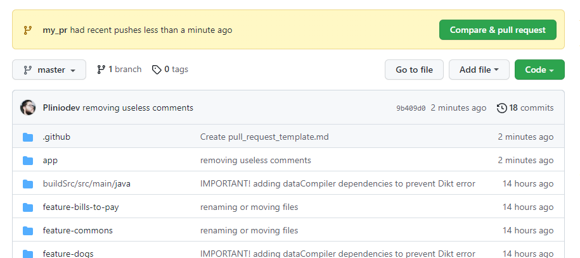Click the feature-commons folder icon

coord(28,231)
